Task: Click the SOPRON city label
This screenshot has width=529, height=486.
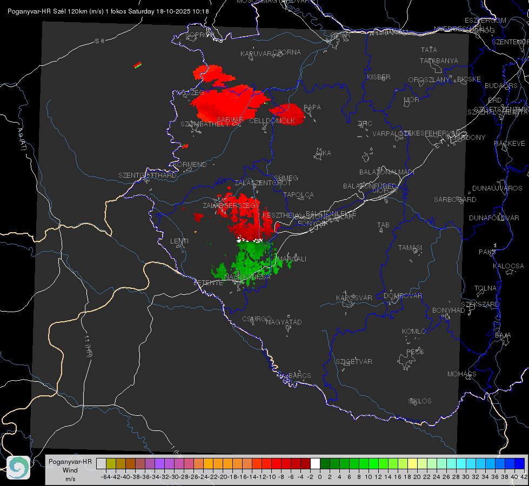Action: coord(199,35)
